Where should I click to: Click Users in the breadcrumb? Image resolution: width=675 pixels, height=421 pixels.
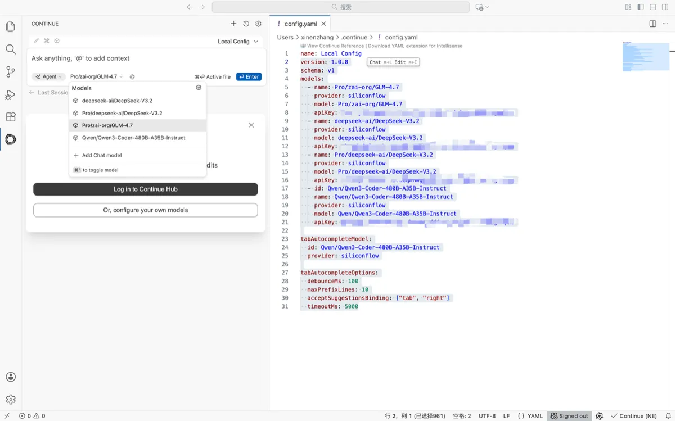(285, 37)
